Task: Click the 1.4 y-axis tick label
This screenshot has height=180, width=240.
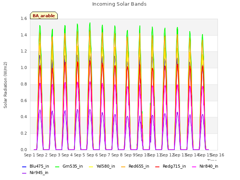Action: coord(24,35)
